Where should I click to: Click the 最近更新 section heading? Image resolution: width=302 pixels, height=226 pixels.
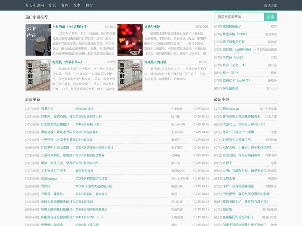[x=33, y=99]
